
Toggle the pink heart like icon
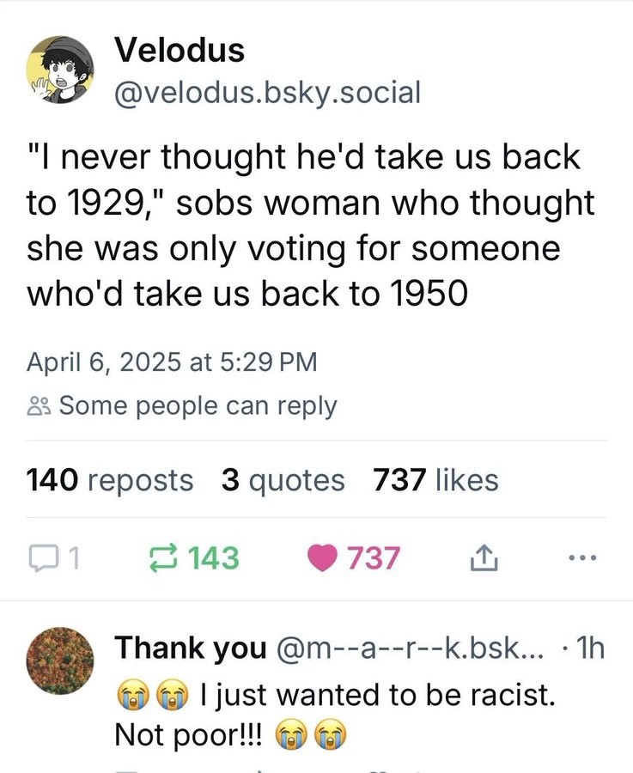322,558
